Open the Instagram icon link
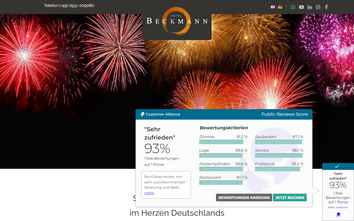This screenshot has height=221, width=354. pyautogui.click(x=318, y=7)
